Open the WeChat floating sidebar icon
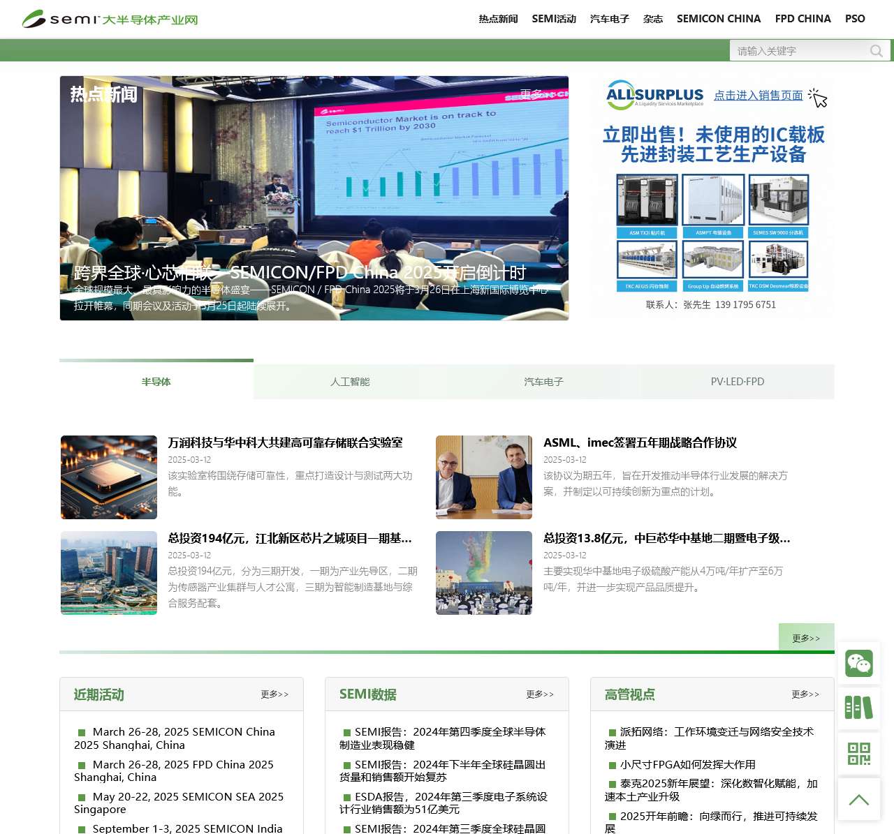This screenshot has width=894, height=834. (859, 663)
